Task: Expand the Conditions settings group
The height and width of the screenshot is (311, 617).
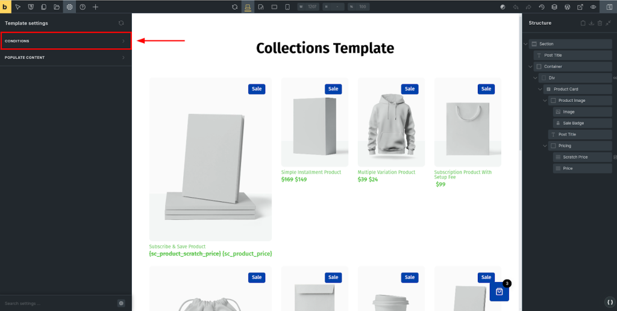Action: (66, 41)
